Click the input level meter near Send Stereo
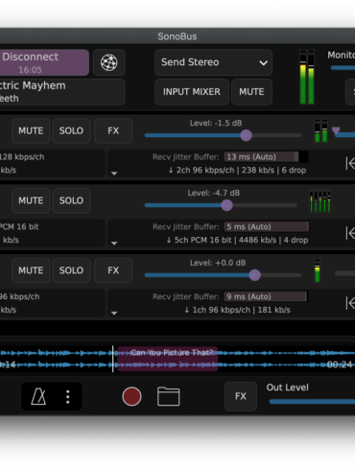This screenshot has width=355, height=470. [307, 77]
